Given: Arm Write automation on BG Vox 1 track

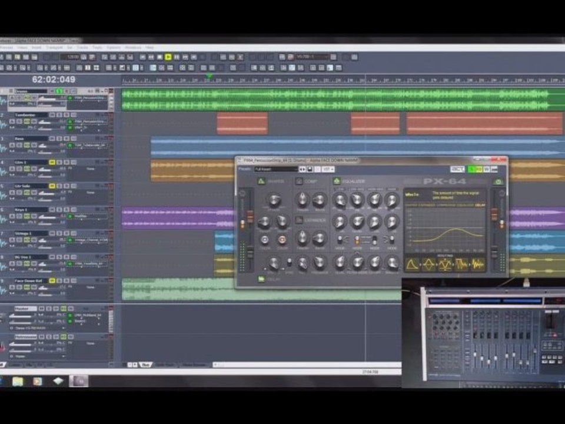Looking at the screenshot, I should coord(34,264).
